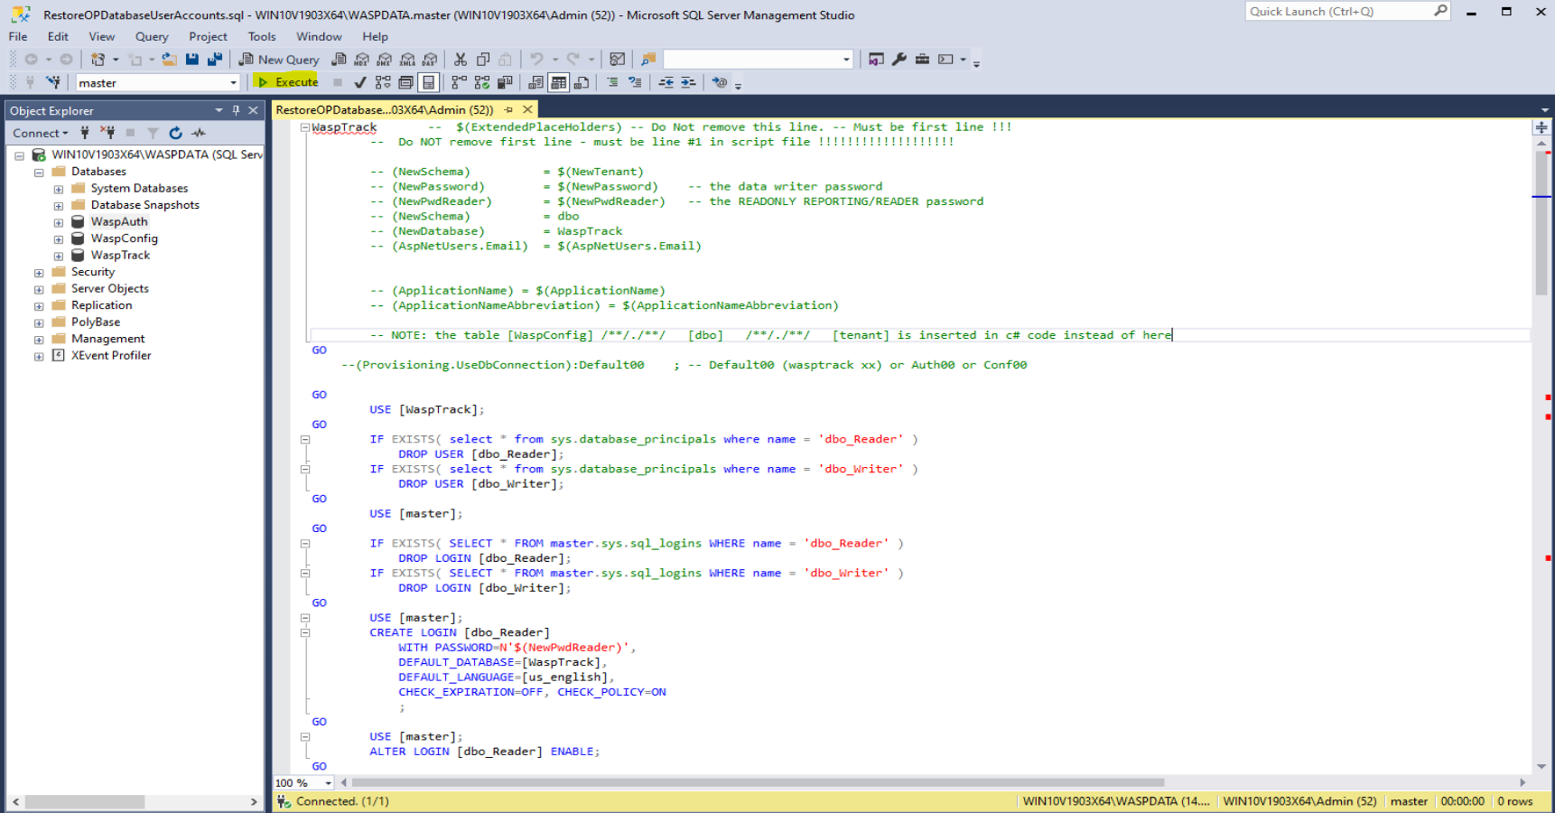
Task: Toggle Include Actual Execution Plan icon
Action: point(459,82)
